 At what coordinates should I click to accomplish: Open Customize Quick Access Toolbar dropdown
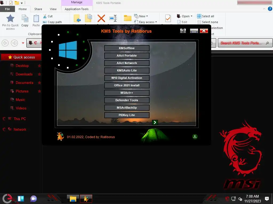(22, 3)
